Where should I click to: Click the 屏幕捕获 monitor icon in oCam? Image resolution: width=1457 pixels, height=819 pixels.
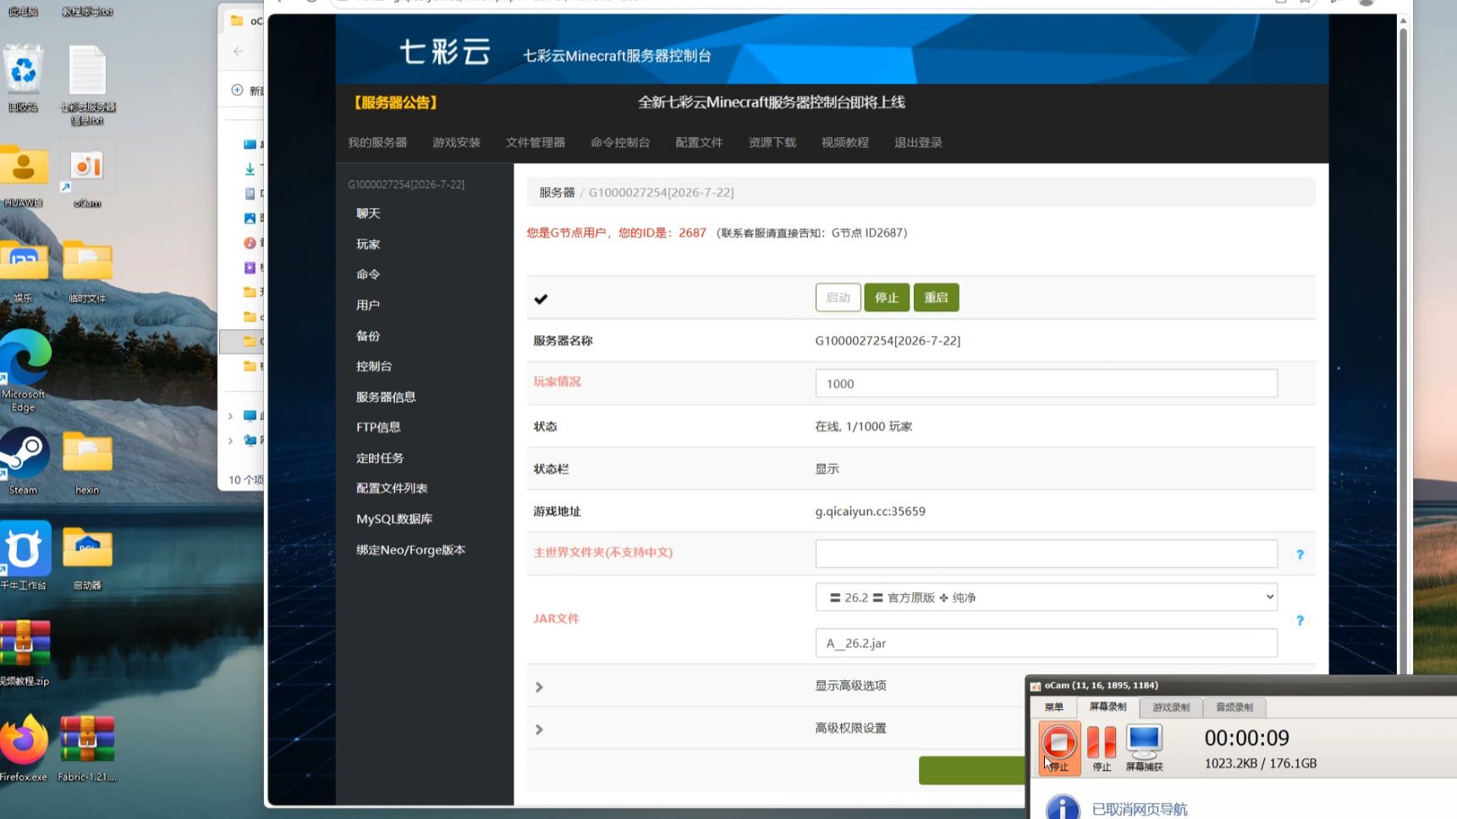click(x=1144, y=741)
